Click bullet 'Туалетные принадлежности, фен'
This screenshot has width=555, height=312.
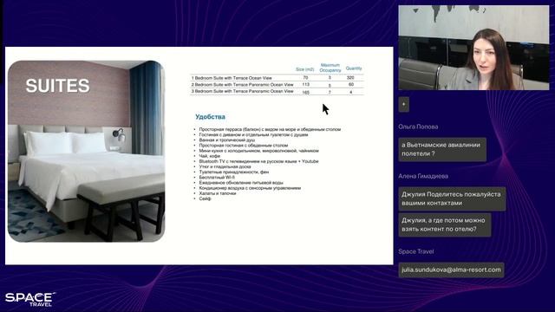(234, 172)
